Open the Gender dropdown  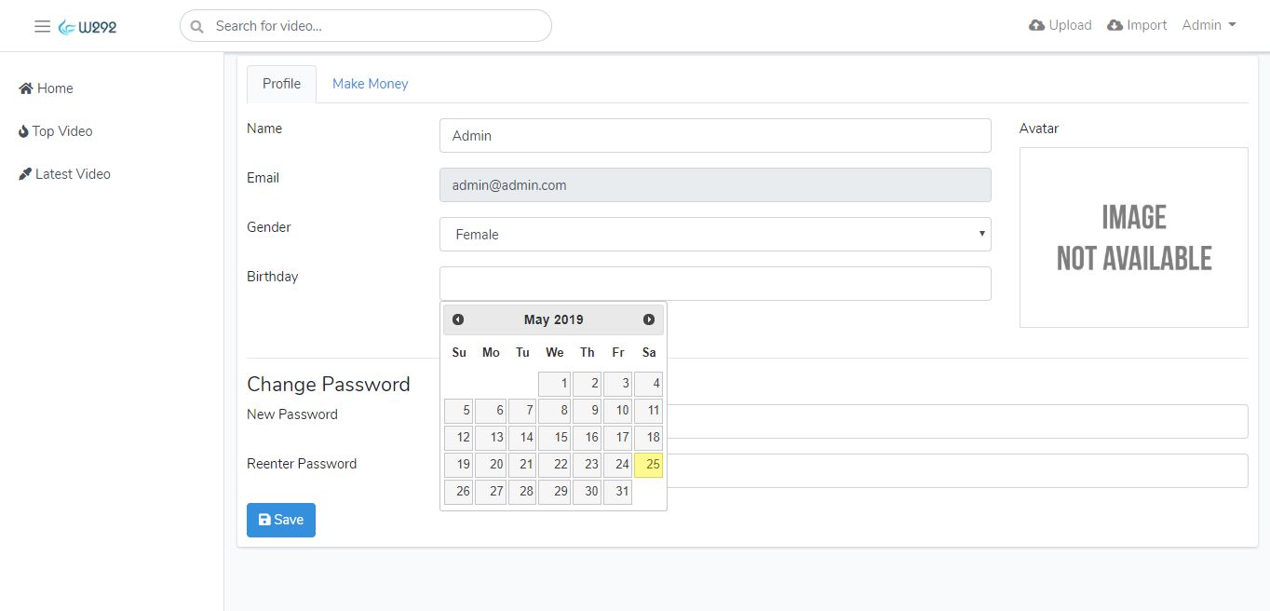[x=715, y=235]
